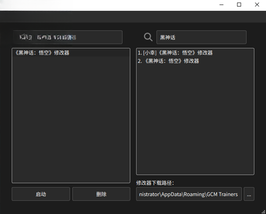266x214 pixels.
Task: Focus the search field containing 黑神话
Action: [202, 37]
